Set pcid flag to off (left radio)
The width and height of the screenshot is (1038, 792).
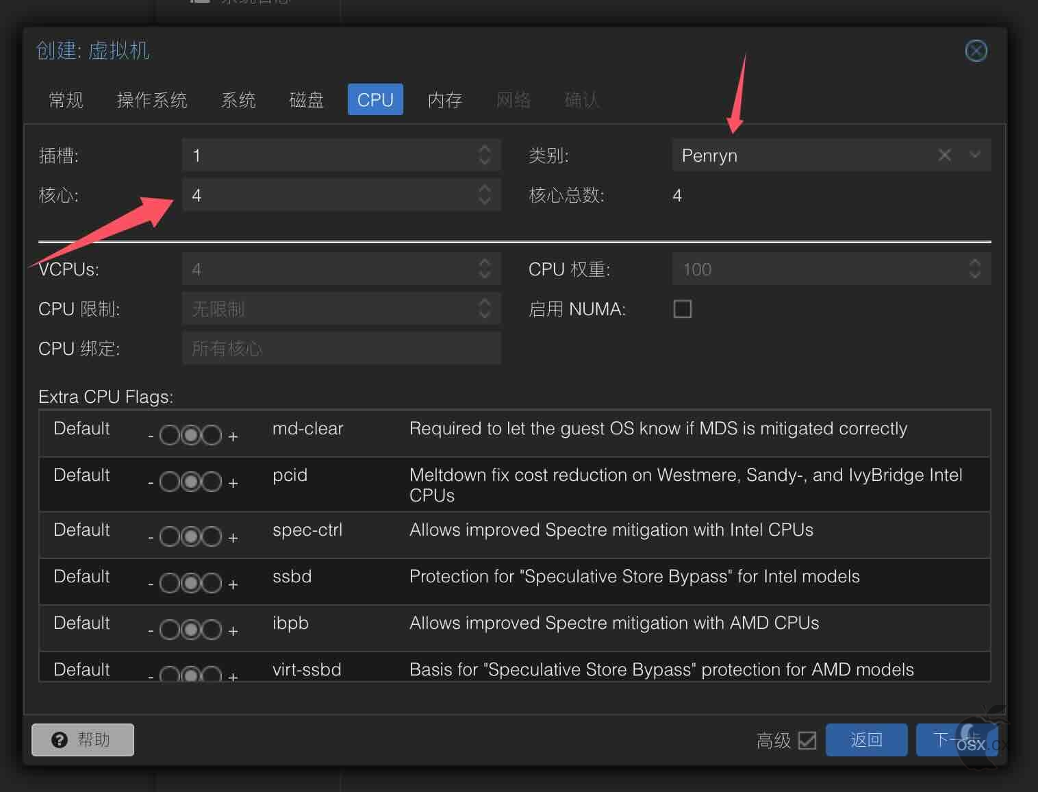170,482
